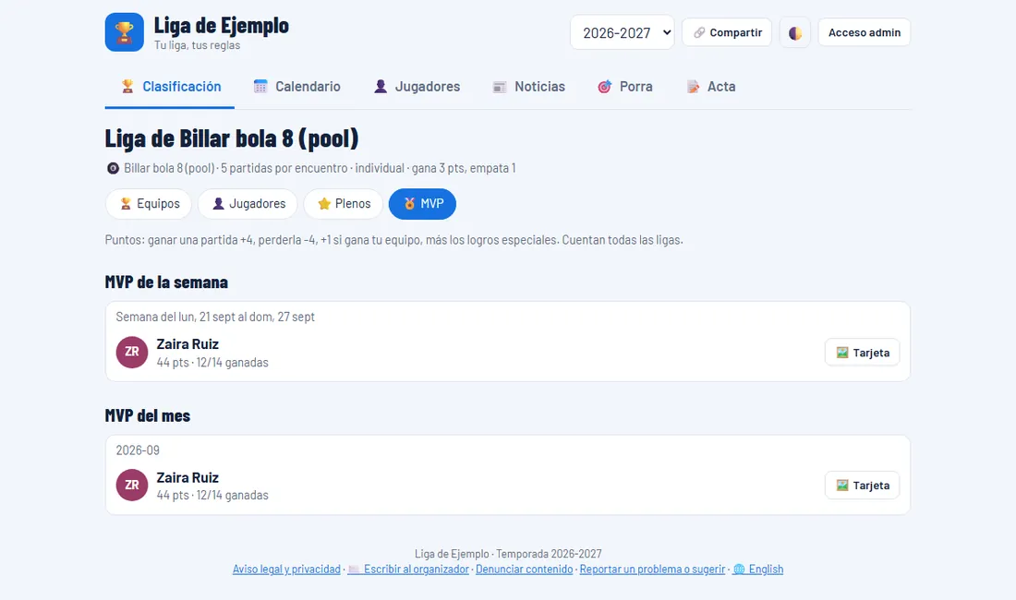Click the text Semana del lun, 21 sept al dom, 27 sept
Image resolution: width=1016 pixels, height=600 pixels.
(215, 317)
